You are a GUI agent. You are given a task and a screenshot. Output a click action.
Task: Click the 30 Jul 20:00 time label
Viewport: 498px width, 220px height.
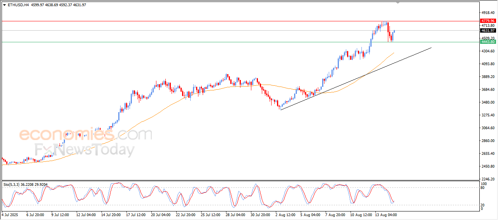[260, 215]
